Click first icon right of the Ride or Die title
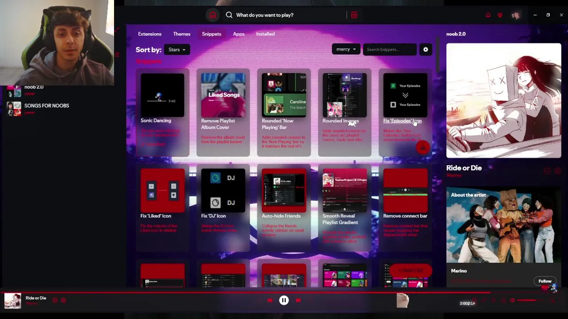568x319 pixels. [x=547, y=171]
